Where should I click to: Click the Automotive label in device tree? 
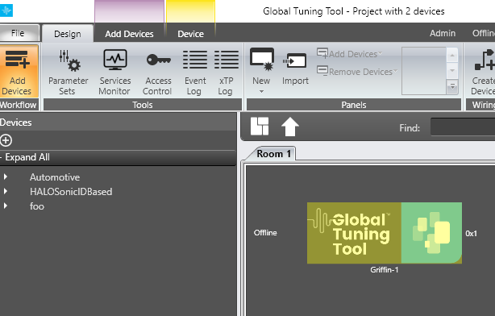[55, 177]
